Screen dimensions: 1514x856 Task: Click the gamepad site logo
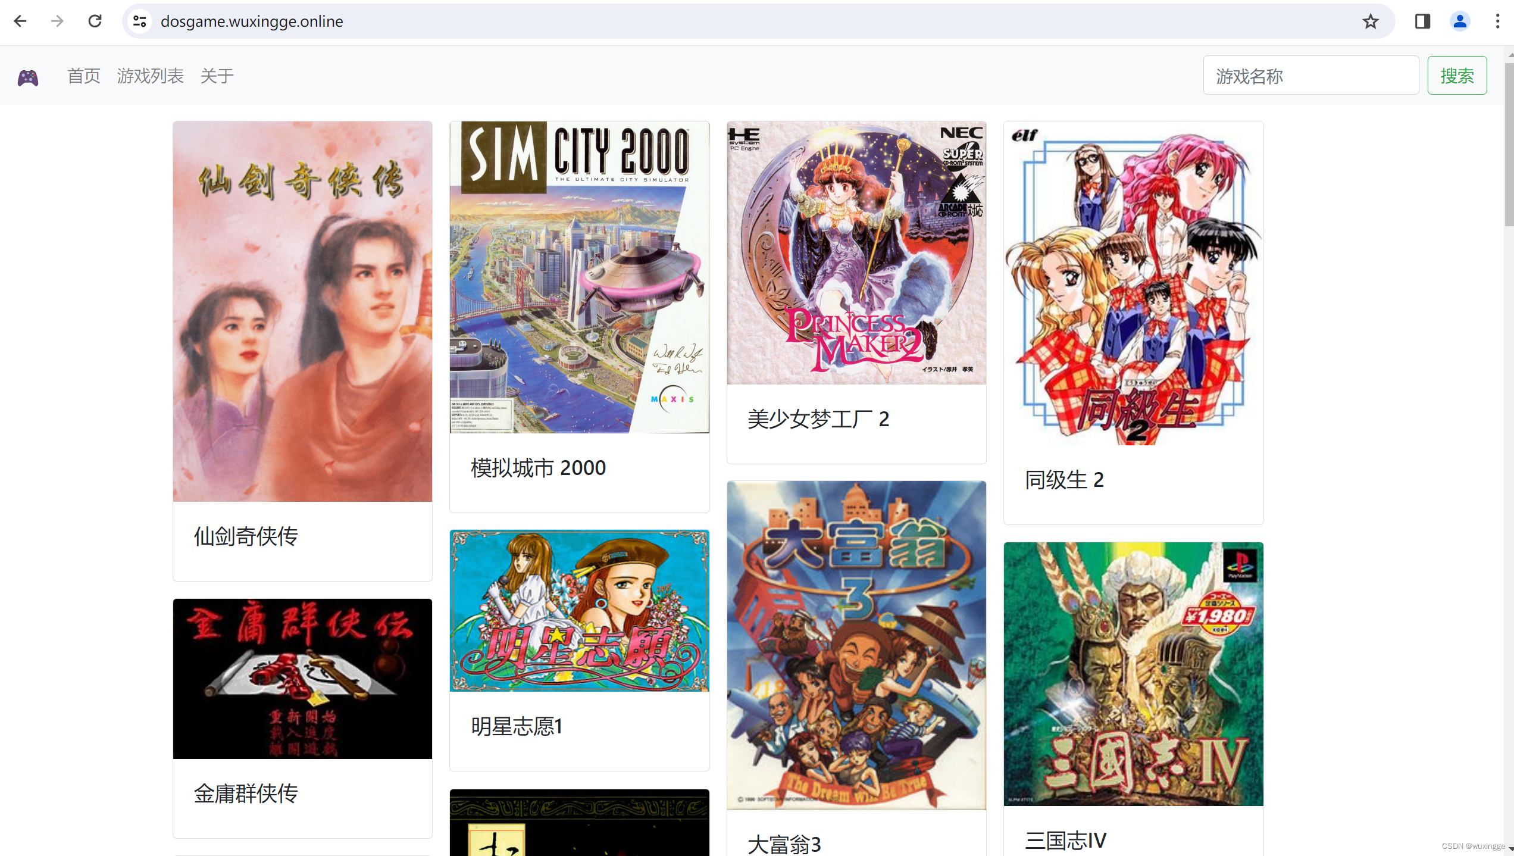[28, 77]
